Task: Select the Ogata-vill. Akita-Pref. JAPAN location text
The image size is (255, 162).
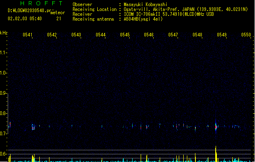Action: pos(159,9)
